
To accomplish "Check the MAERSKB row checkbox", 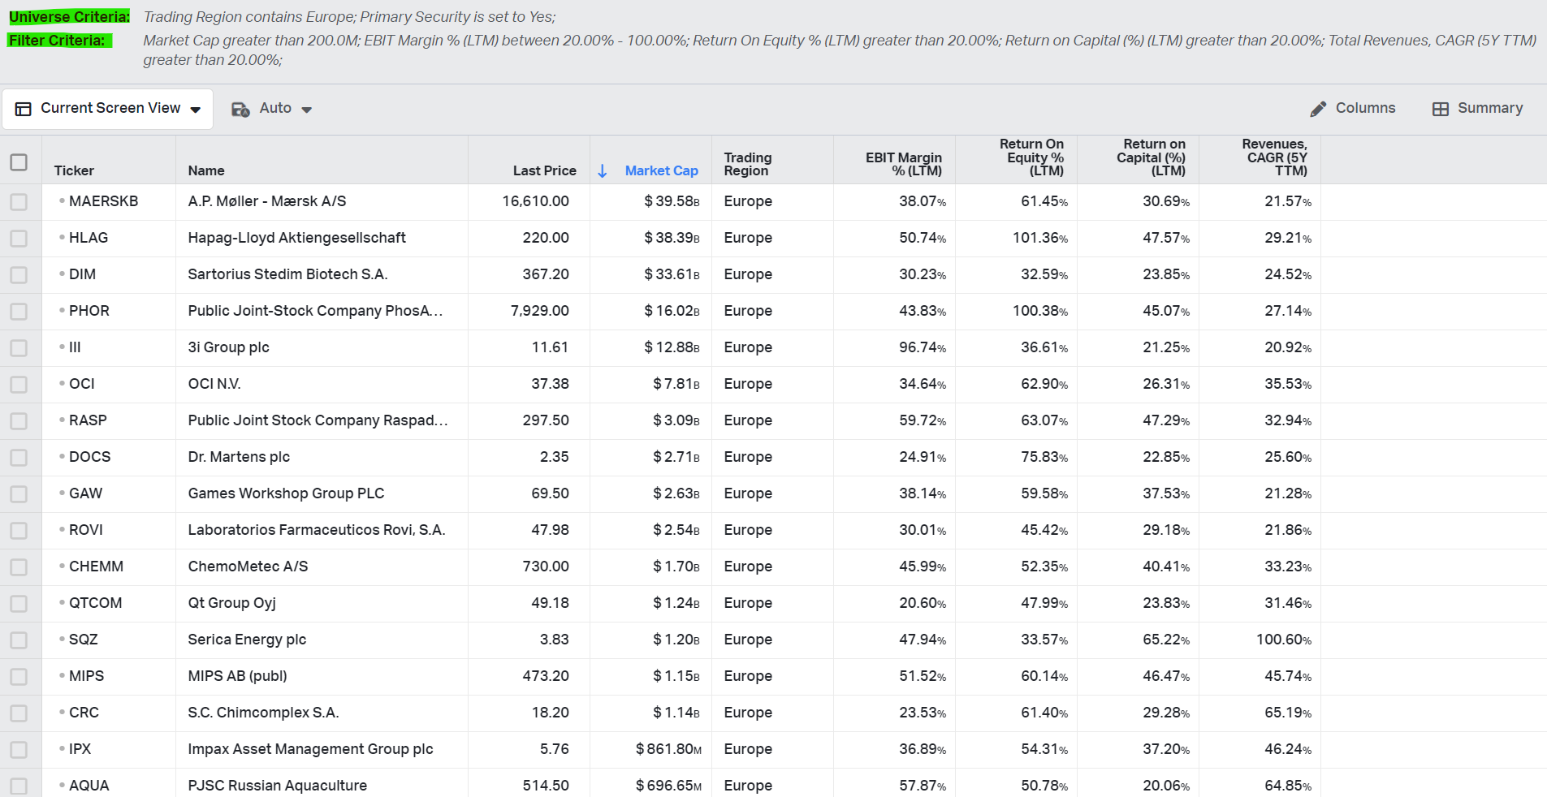I will point(19,202).
